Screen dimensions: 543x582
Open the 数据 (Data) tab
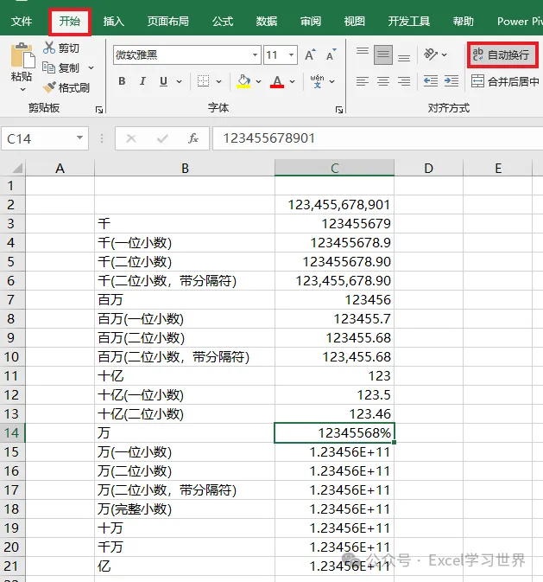pos(267,21)
